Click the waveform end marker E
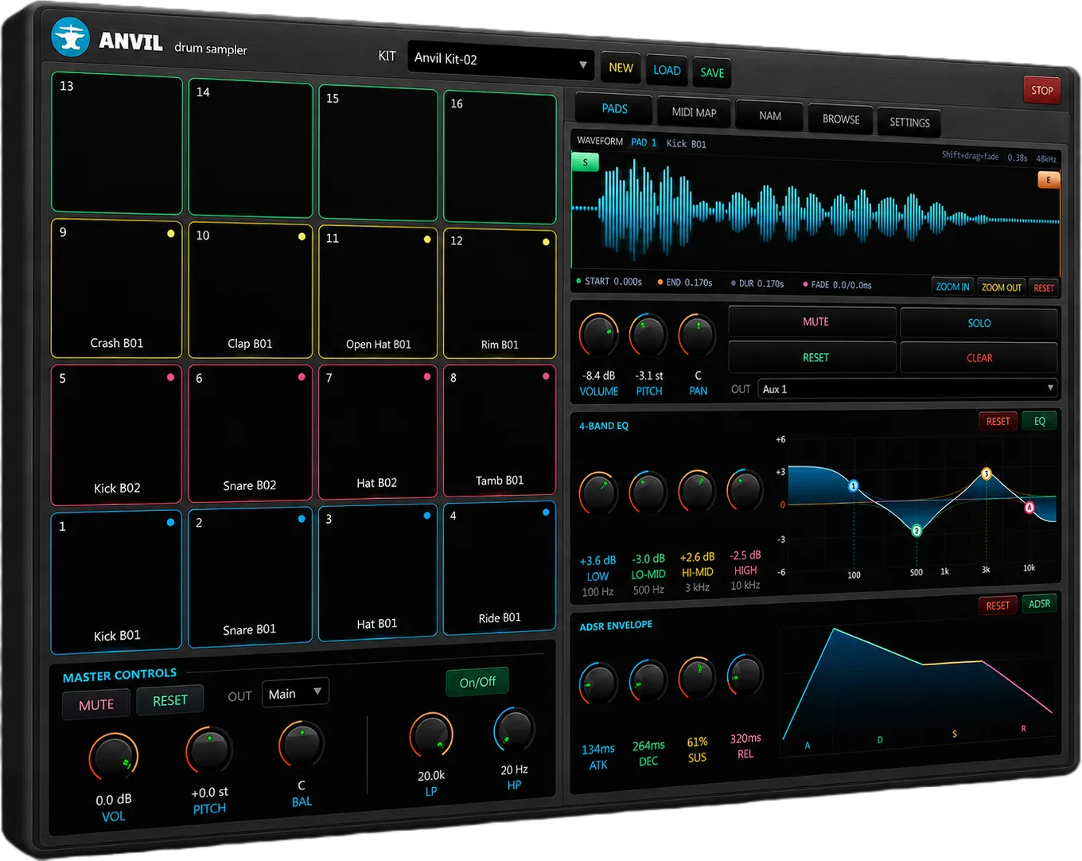The image size is (1082, 861). (x=1048, y=180)
